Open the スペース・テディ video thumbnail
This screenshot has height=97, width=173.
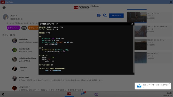coord(137,18)
